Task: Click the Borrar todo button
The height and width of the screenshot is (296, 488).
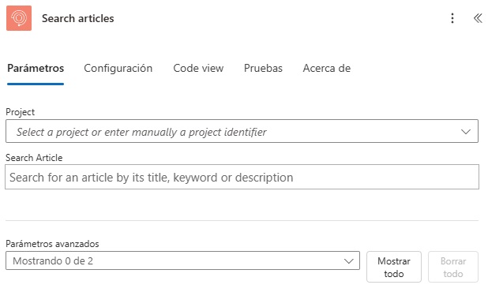Action: [x=453, y=267]
